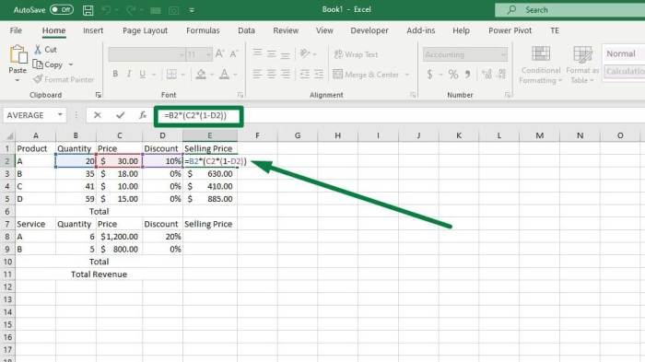Cancel the formula with X icon

pos(97,115)
